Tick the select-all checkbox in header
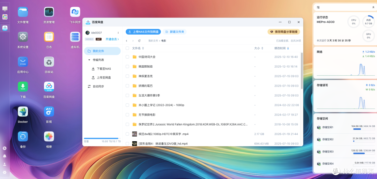Viewport: 377px width, 179px height. pyautogui.click(x=127, y=48)
